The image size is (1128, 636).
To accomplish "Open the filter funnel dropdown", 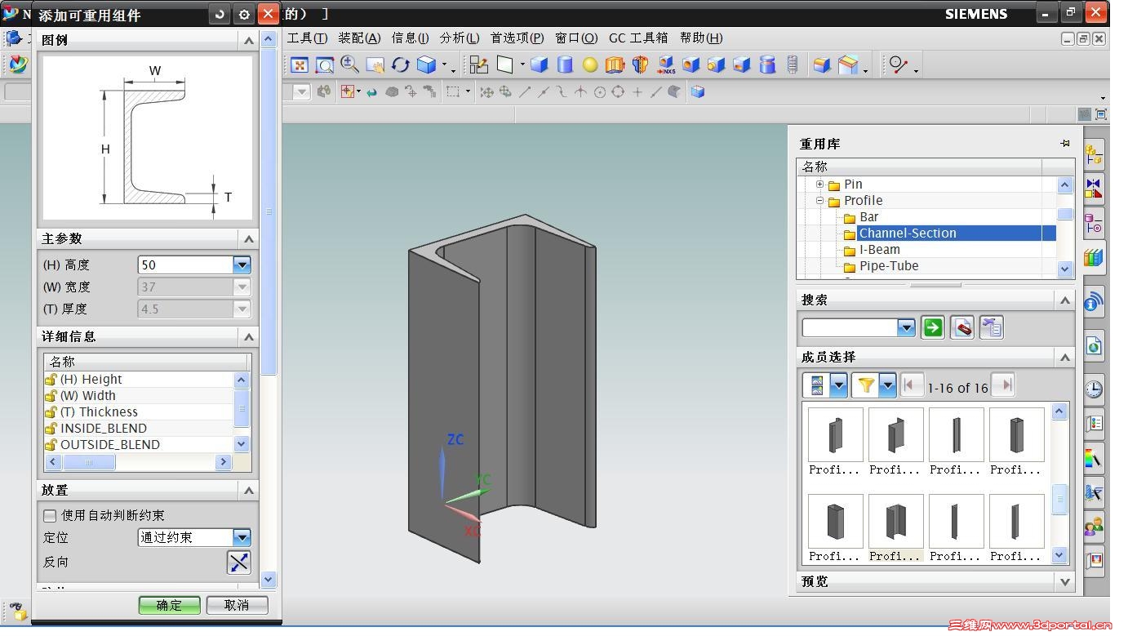I will [x=886, y=385].
